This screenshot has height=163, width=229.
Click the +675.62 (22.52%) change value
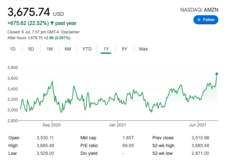point(28,23)
